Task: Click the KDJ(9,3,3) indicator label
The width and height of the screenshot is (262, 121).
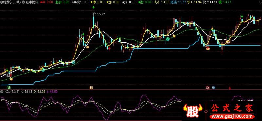Action: pos(12,92)
